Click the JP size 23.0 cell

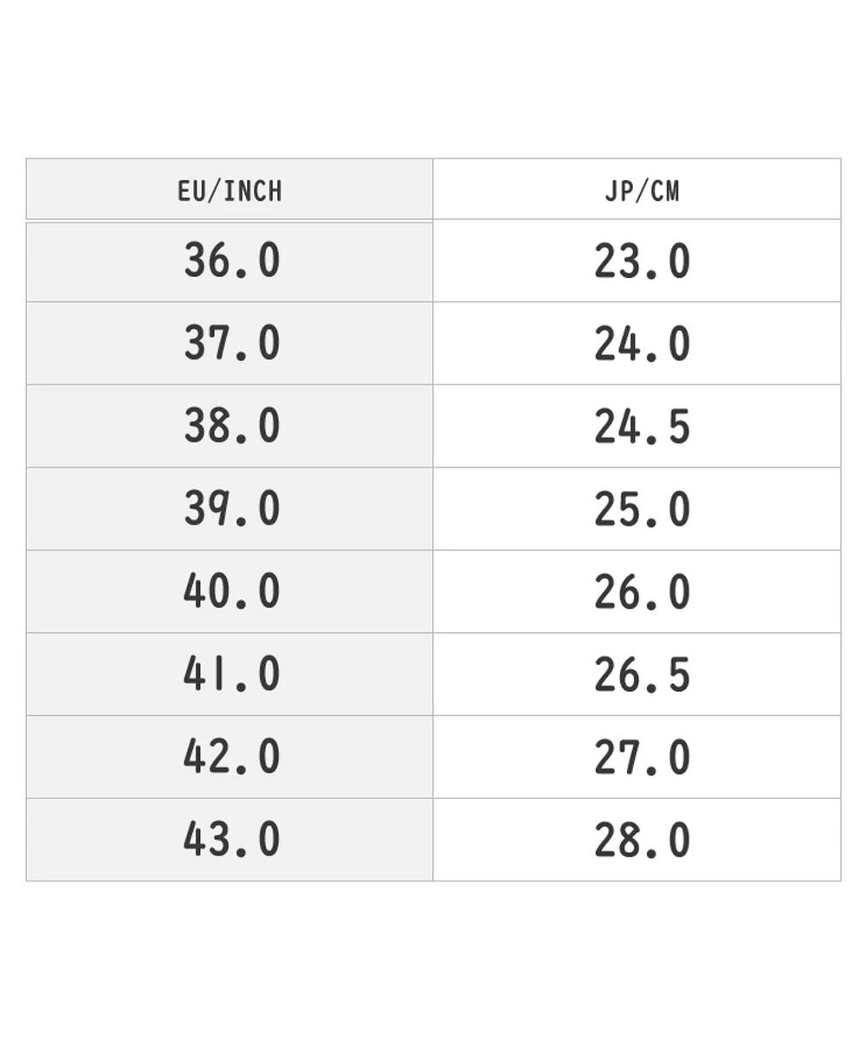pos(637,261)
